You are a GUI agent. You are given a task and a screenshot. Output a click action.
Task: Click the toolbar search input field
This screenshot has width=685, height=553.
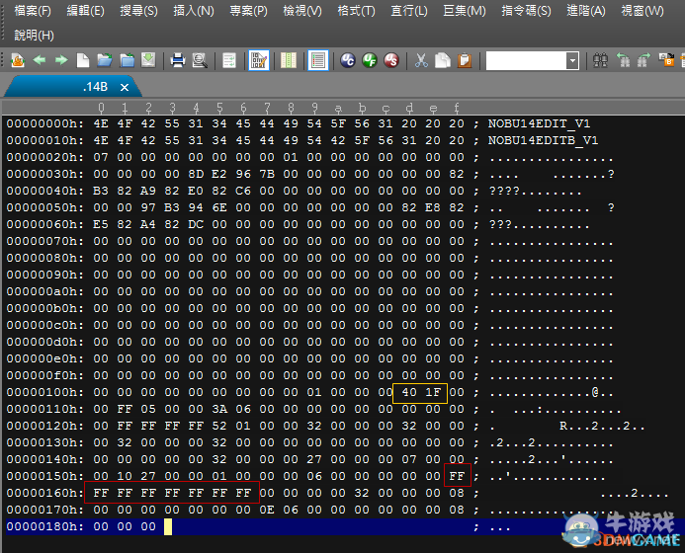(x=526, y=60)
